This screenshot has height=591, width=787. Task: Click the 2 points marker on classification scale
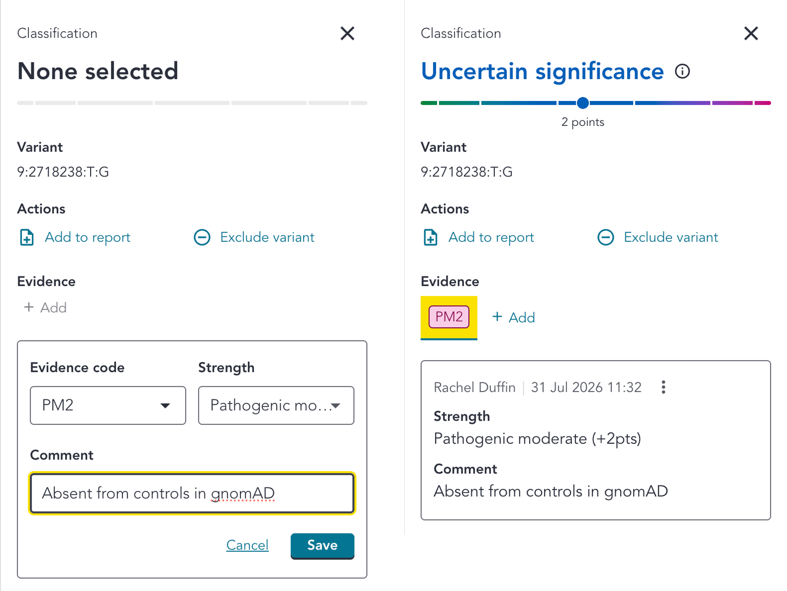583,103
